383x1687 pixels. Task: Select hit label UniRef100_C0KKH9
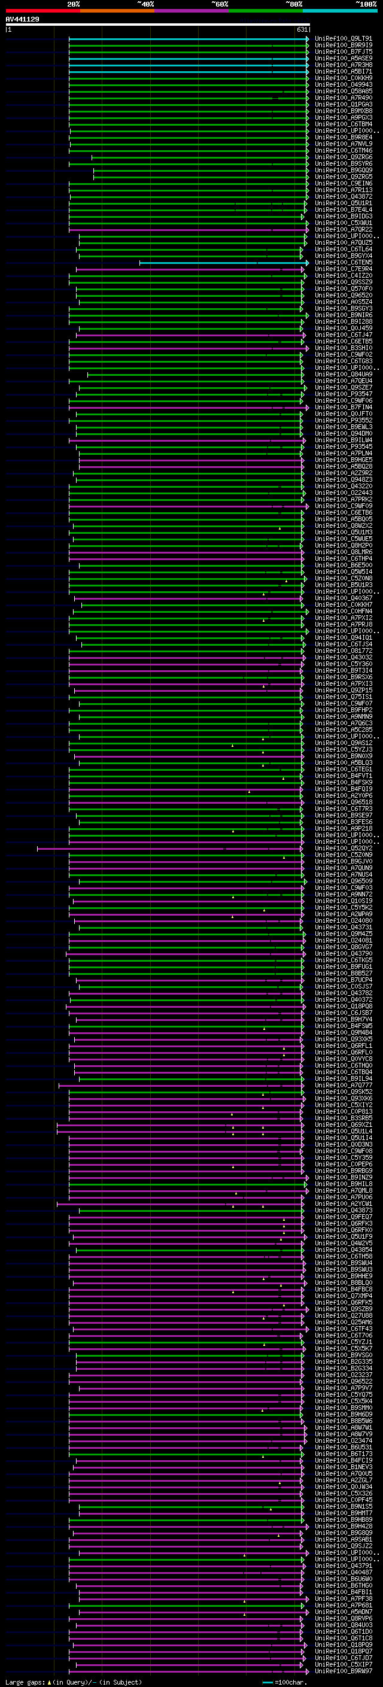(344, 78)
